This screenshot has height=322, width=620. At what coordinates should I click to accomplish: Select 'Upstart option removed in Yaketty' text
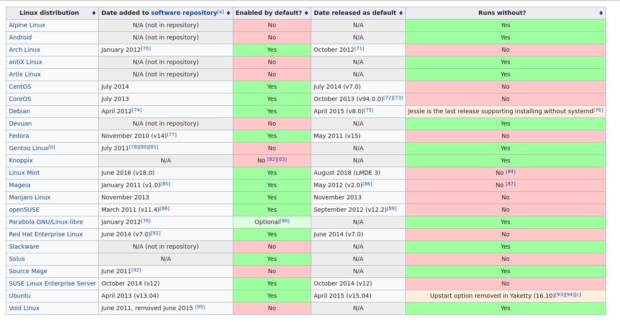tap(480, 296)
